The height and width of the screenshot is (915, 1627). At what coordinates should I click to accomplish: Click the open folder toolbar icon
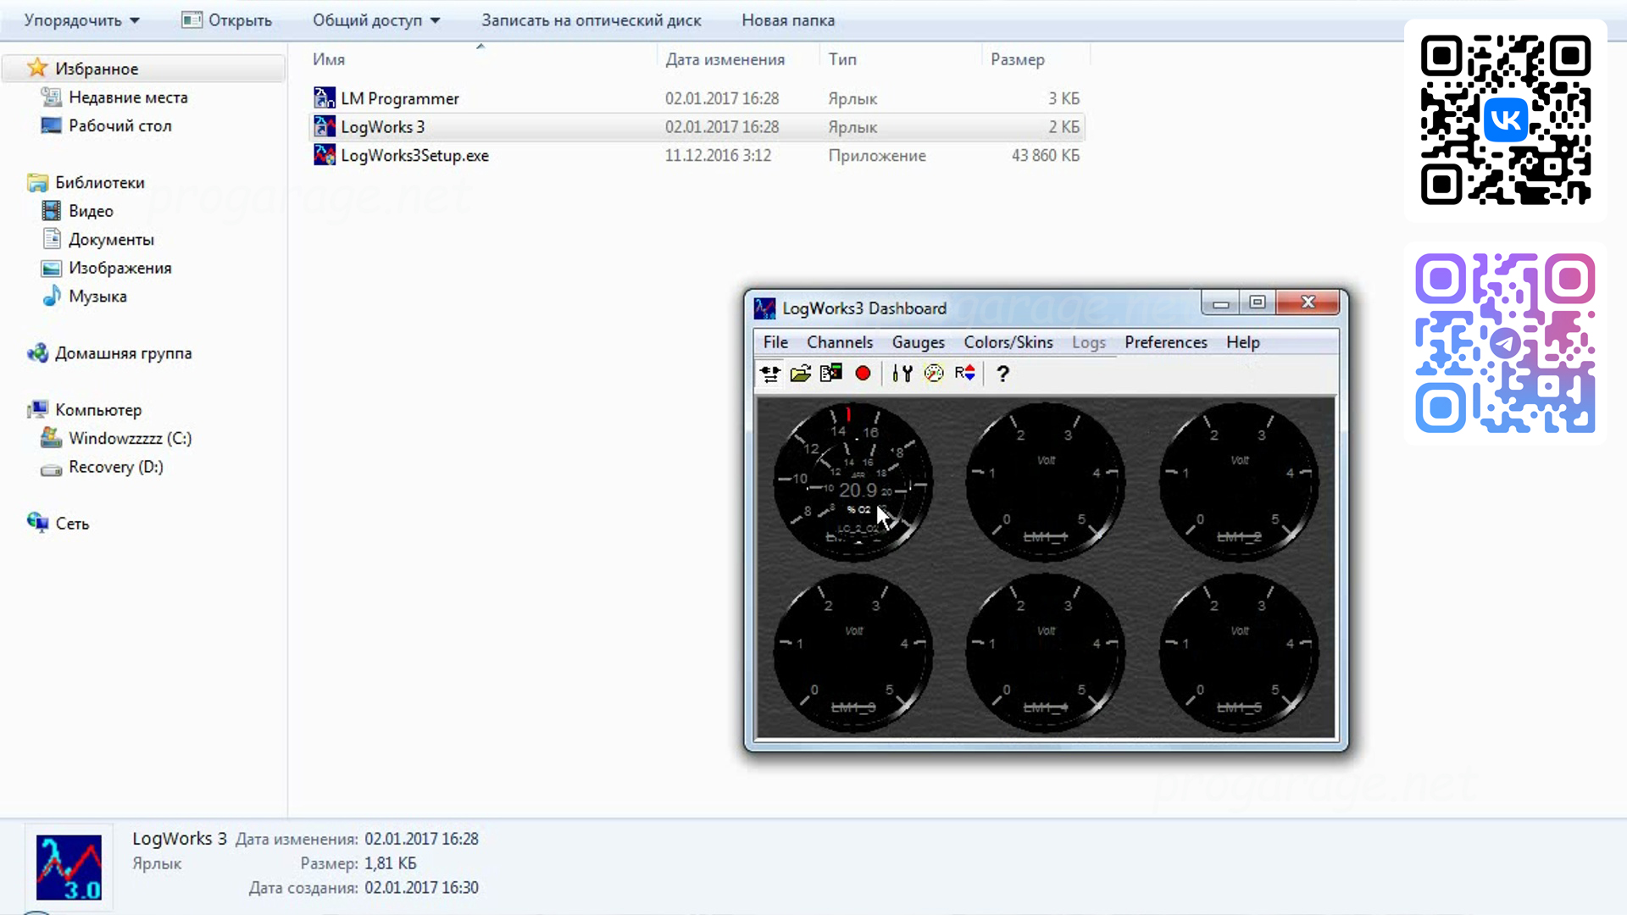click(x=800, y=374)
